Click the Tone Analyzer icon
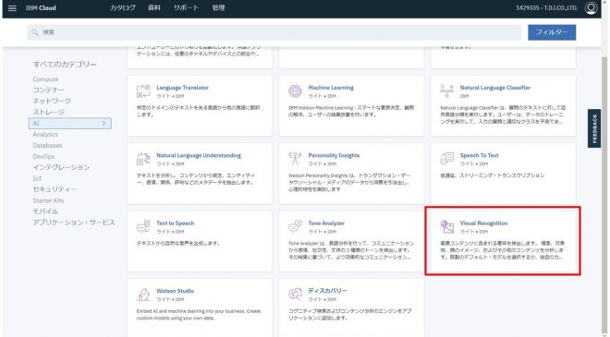 point(295,226)
